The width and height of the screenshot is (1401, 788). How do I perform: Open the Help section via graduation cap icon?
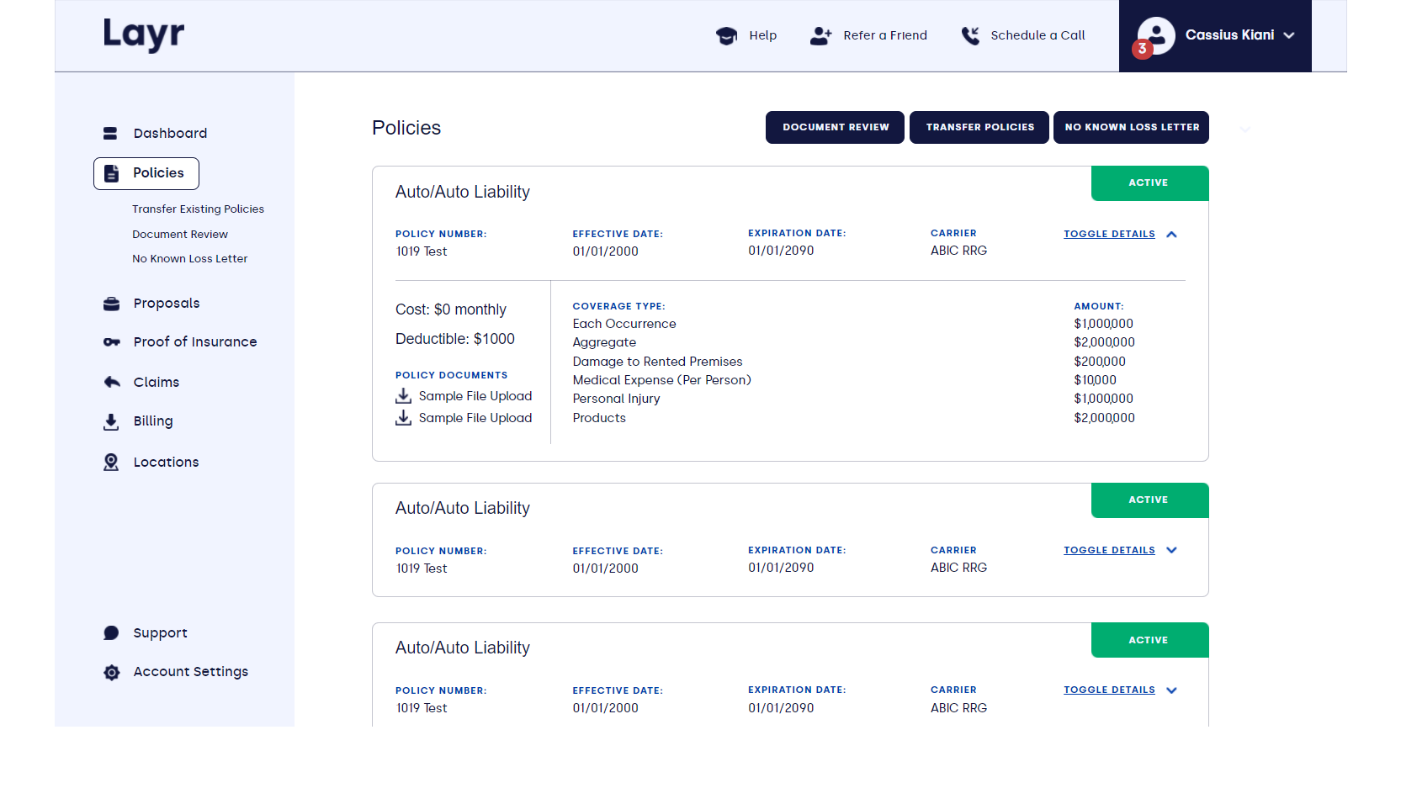[x=724, y=35]
